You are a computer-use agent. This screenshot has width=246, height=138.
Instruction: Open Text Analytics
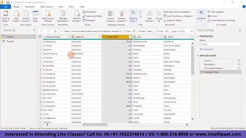(x=216, y=12)
